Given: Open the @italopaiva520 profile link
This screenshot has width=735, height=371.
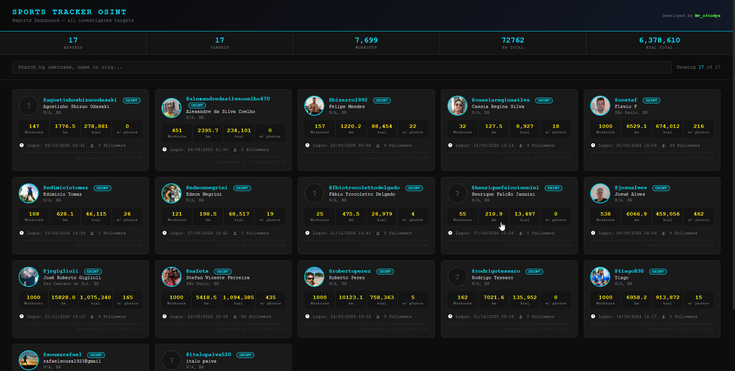Looking at the screenshot, I should (x=209, y=355).
